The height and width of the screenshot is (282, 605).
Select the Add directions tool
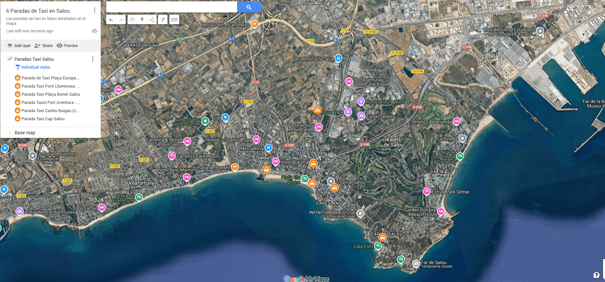tap(163, 20)
